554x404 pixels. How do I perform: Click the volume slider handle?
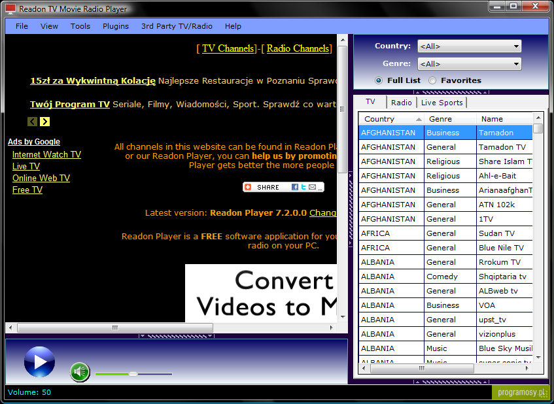(x=133, y=374)
